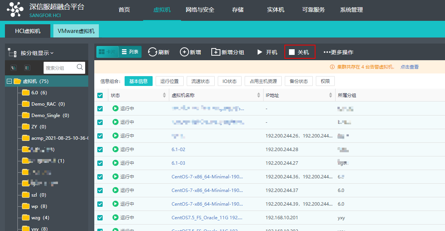Screen dimensions: 445x231
Task: Open 新增分组 to add a group
Action: (228, 52)
